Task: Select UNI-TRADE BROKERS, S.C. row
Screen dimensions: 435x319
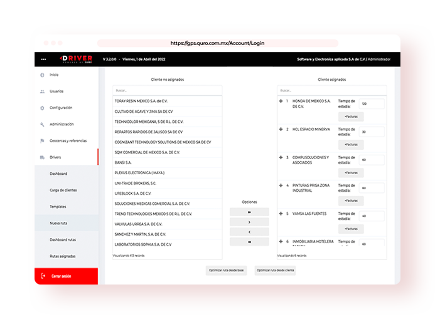Action: (x=168, y=183)
